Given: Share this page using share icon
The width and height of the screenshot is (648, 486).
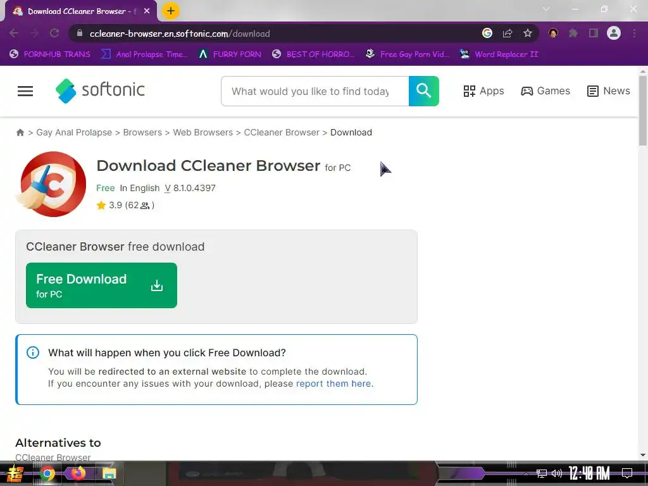Looking at the screenshot, I should click(508, 33).
